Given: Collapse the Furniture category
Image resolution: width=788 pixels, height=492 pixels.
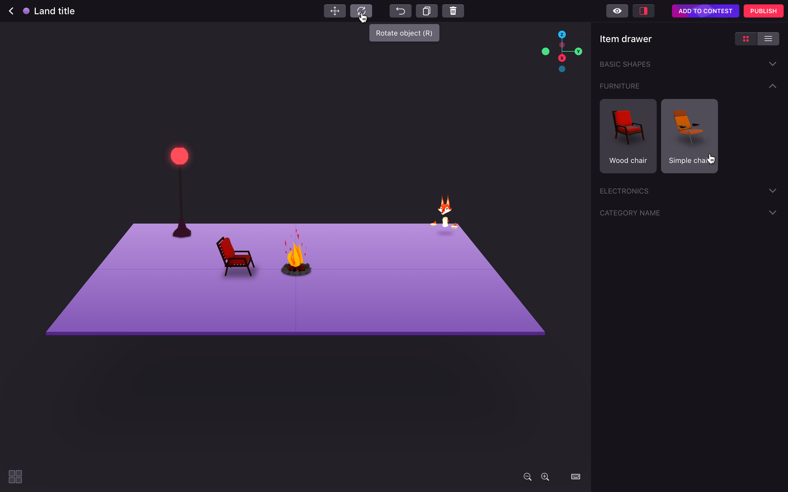Looking at the screenshot, I should pyautogui.click(x=772, y=86).
